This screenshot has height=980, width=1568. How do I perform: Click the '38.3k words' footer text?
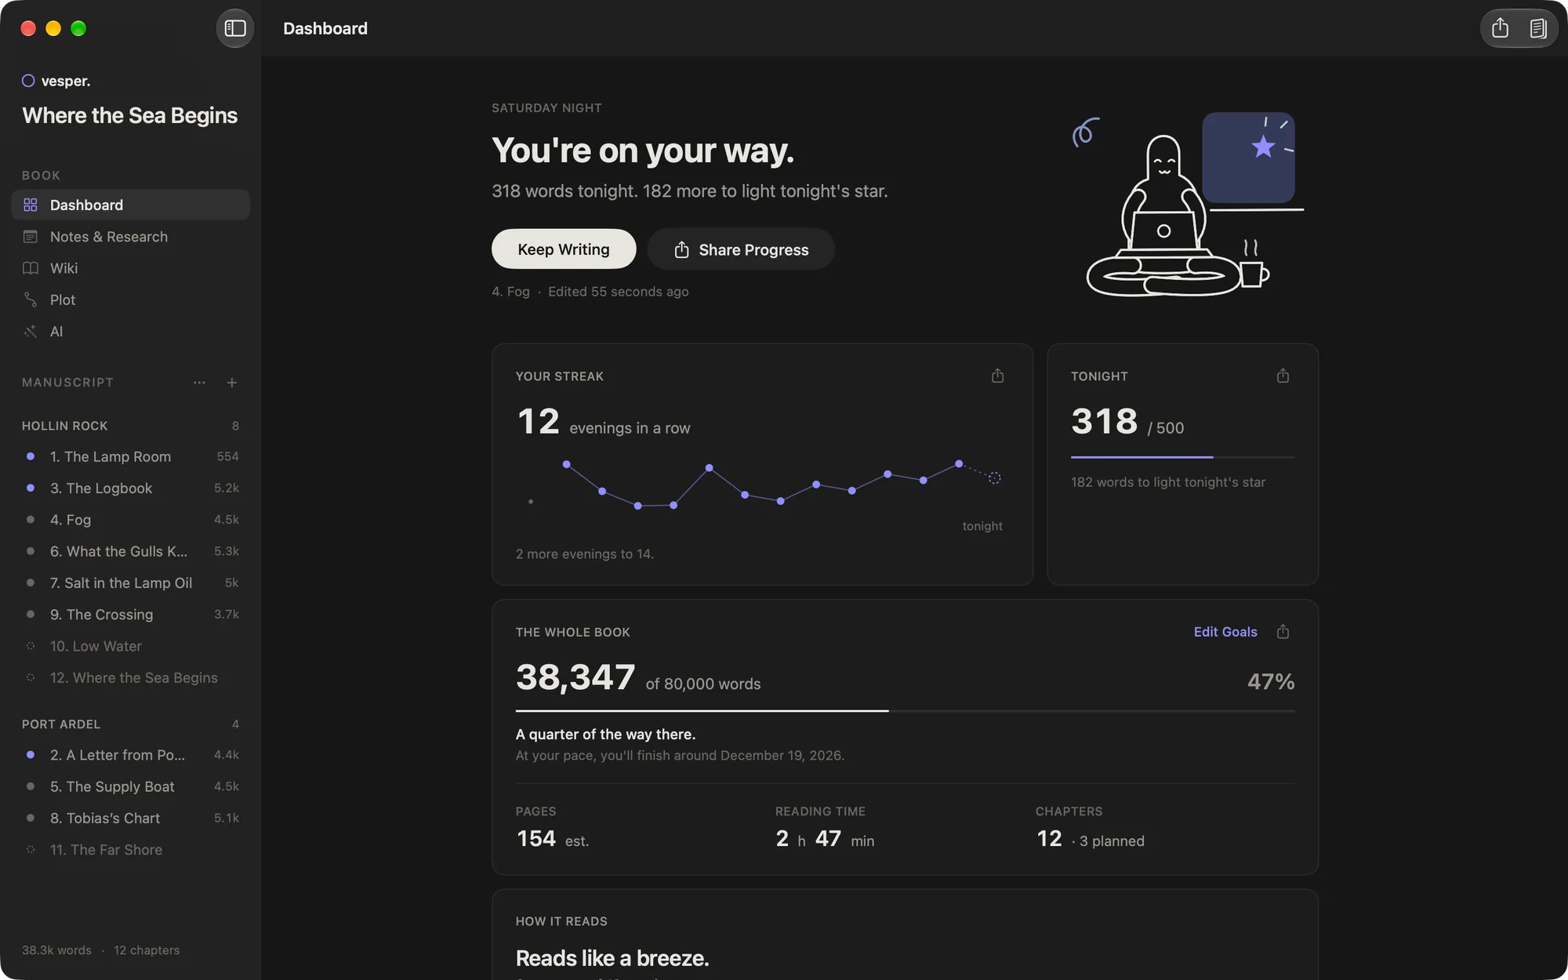pos(56,950)
